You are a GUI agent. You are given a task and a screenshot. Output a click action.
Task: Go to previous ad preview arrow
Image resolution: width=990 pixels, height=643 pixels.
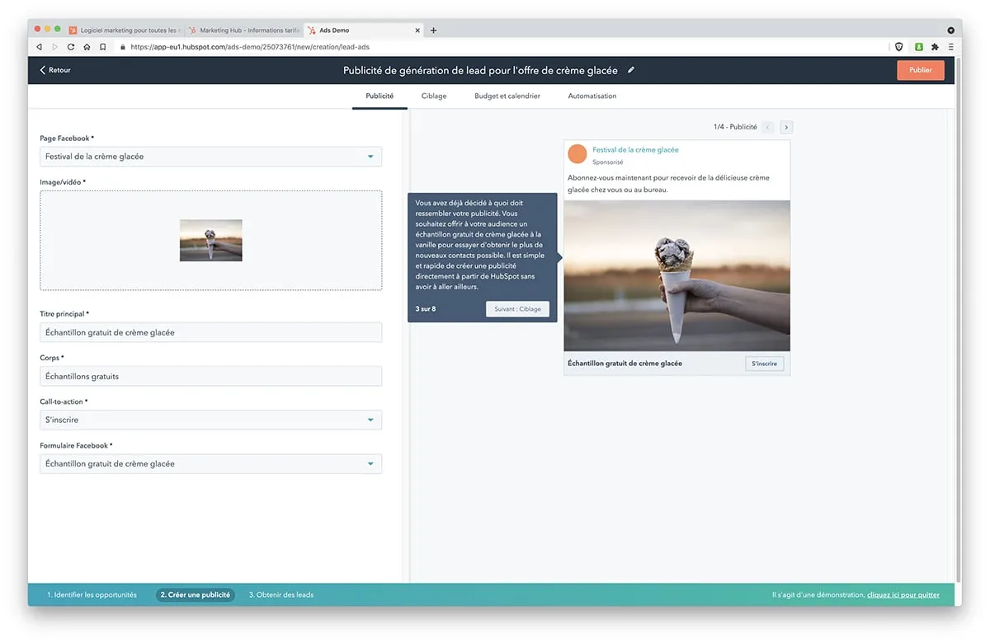tap(768, 127)
